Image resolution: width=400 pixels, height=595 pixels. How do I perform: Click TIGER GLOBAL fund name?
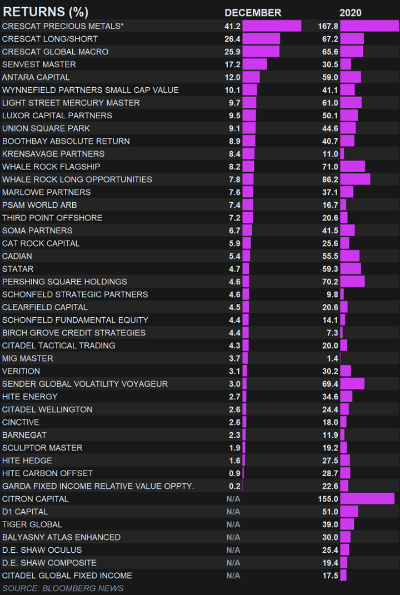[x=32, y=524]
